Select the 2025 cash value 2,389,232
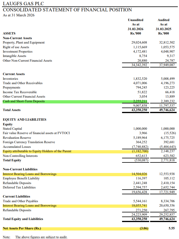Image resolution: width=179 pixels, height=239 pixels. click(168, 101)
